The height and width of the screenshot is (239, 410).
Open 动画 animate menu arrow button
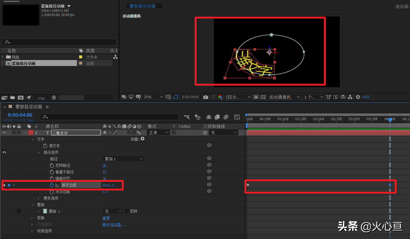pyautogui.click(x=142, y=139)
